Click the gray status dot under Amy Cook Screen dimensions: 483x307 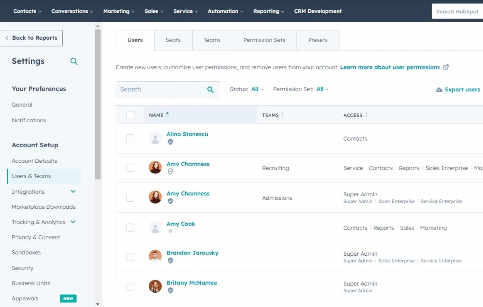tap(170, 231)
